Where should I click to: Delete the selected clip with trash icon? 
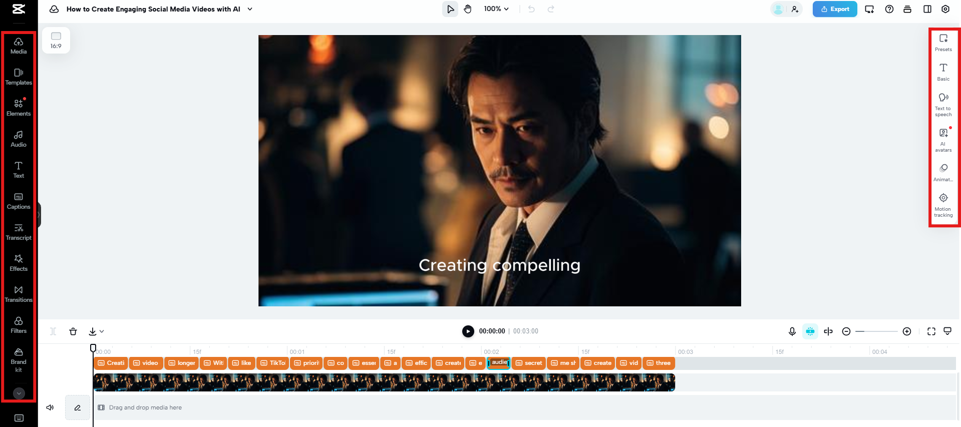point(73,331)
